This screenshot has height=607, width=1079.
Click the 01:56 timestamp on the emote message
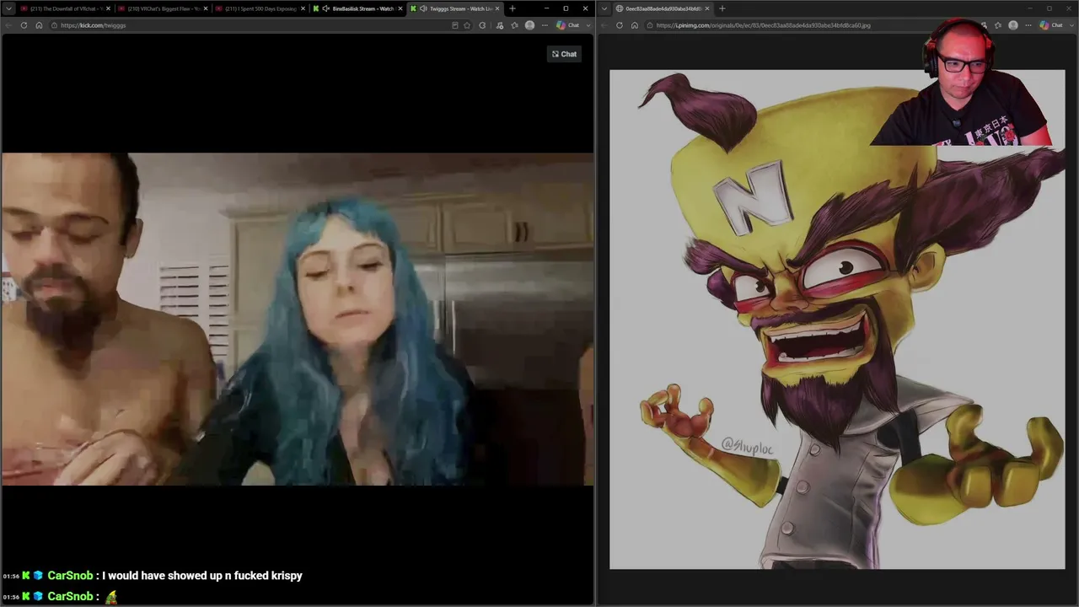pyautogui.click(x=11, y=597)
